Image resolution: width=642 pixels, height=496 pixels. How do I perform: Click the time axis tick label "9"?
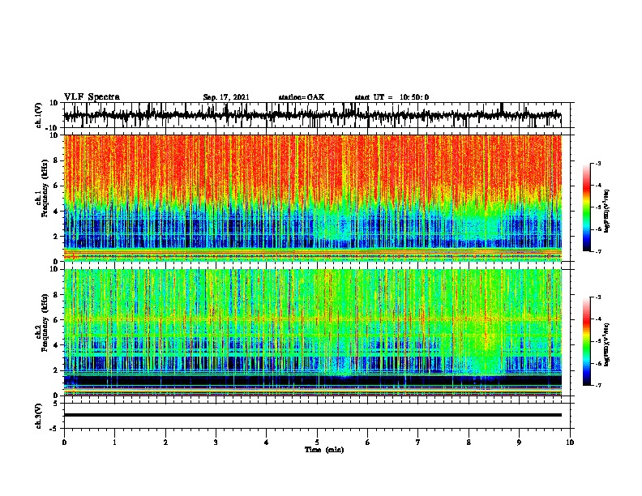click(519, 443)
